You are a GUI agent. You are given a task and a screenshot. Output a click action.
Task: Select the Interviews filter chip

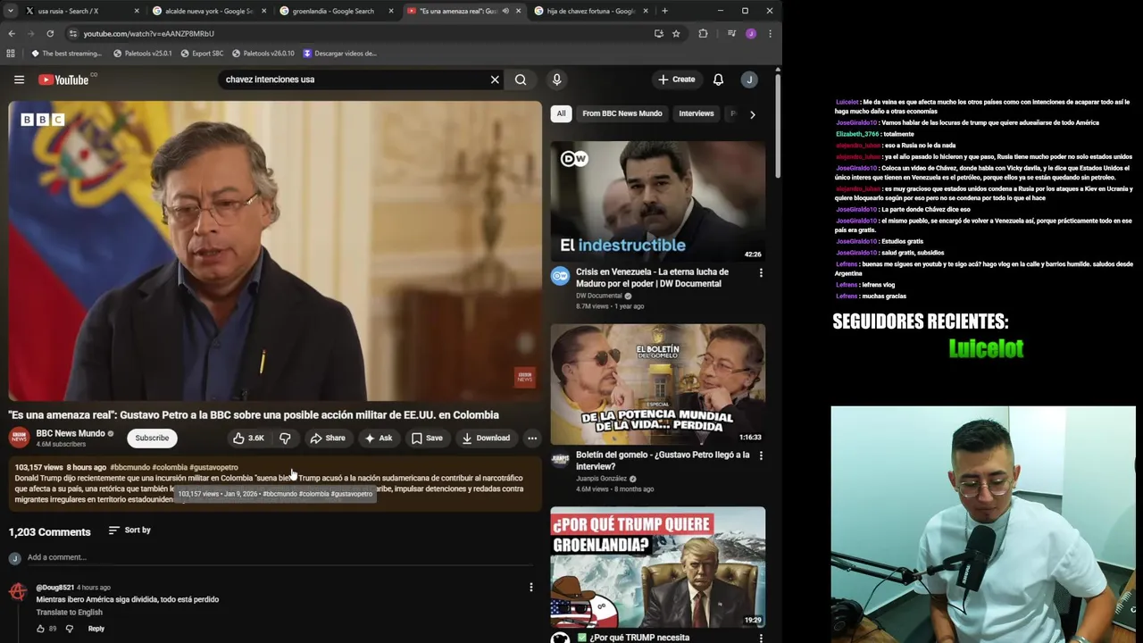click(697, 113)
